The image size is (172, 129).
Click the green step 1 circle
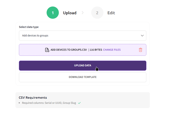[53, 13]
